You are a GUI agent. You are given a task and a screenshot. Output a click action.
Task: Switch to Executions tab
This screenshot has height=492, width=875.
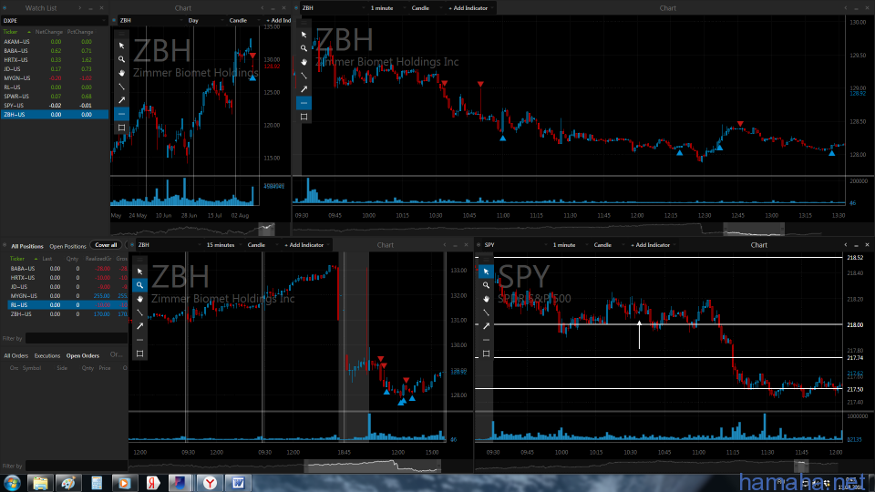(46, 356)
